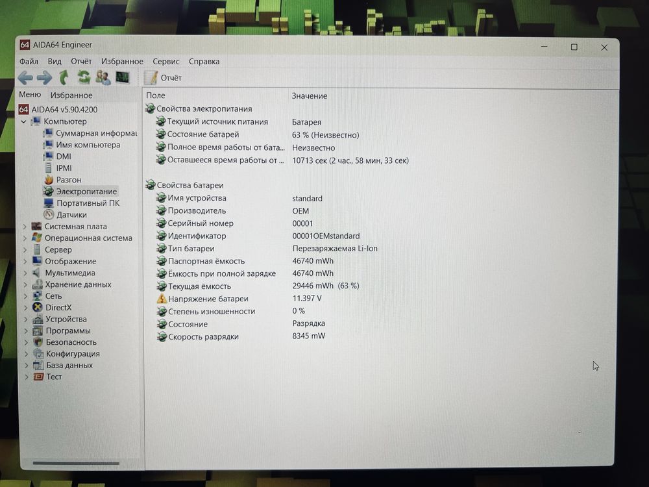Expand the Сеть node
This screenshot has width=649, height=487.
(x=25, y=296)
